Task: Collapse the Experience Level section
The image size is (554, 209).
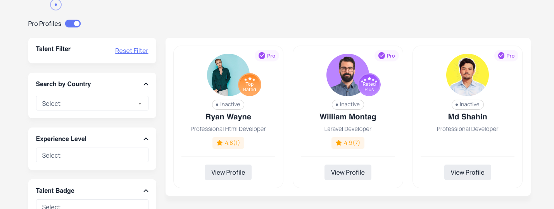Action: pyautogui.click(x=146, y=139)
